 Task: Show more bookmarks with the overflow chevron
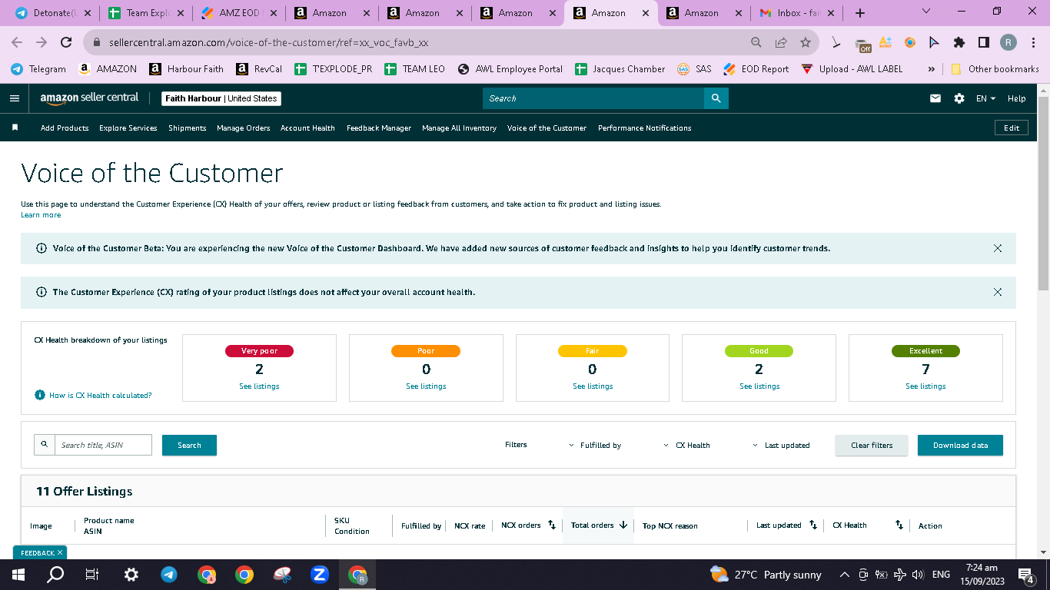coord(932,68)
